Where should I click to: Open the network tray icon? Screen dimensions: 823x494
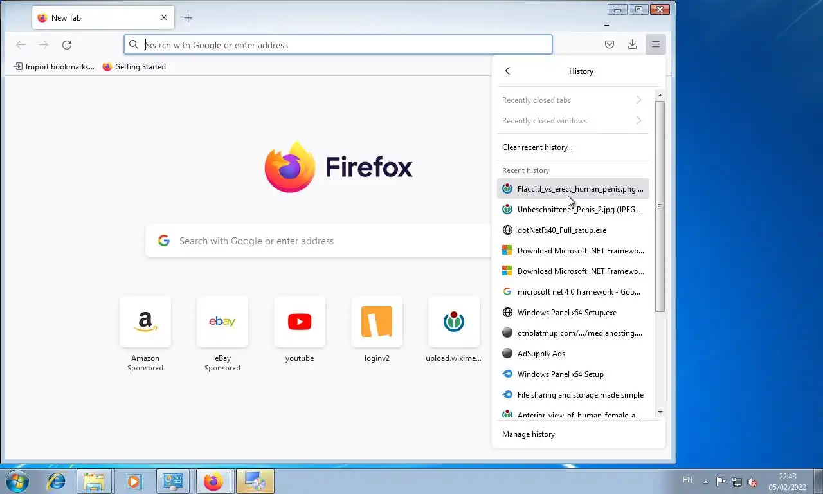737,482
